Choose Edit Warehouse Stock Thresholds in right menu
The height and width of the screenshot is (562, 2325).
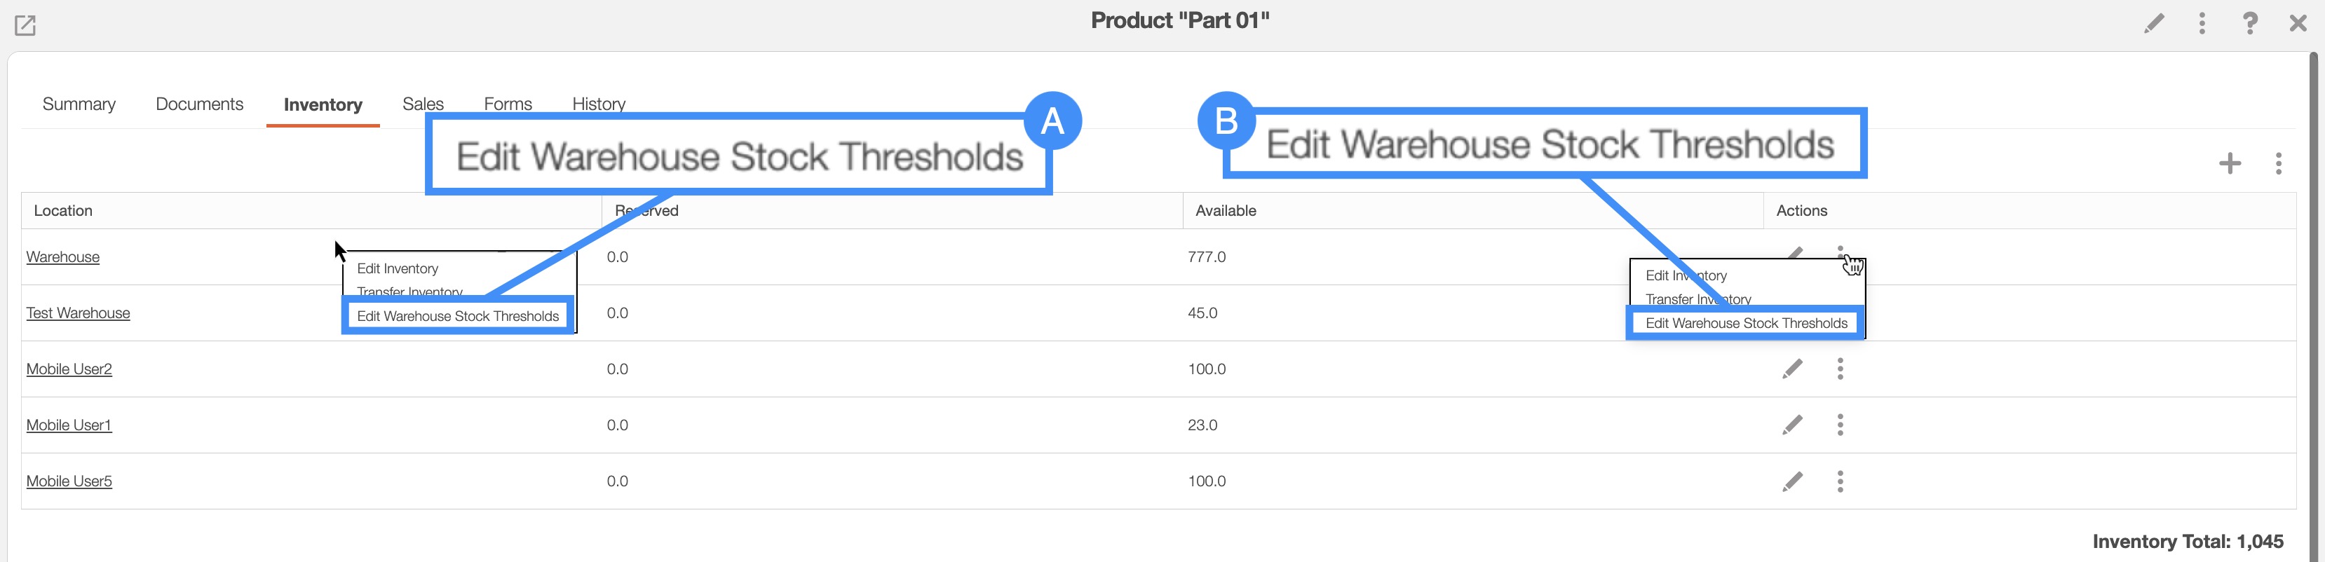(x=1746, y=323)
